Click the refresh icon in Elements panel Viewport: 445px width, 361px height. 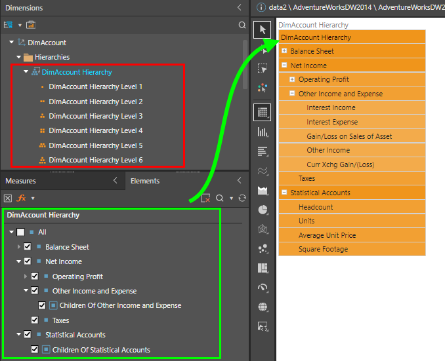[x=242, y=198]
